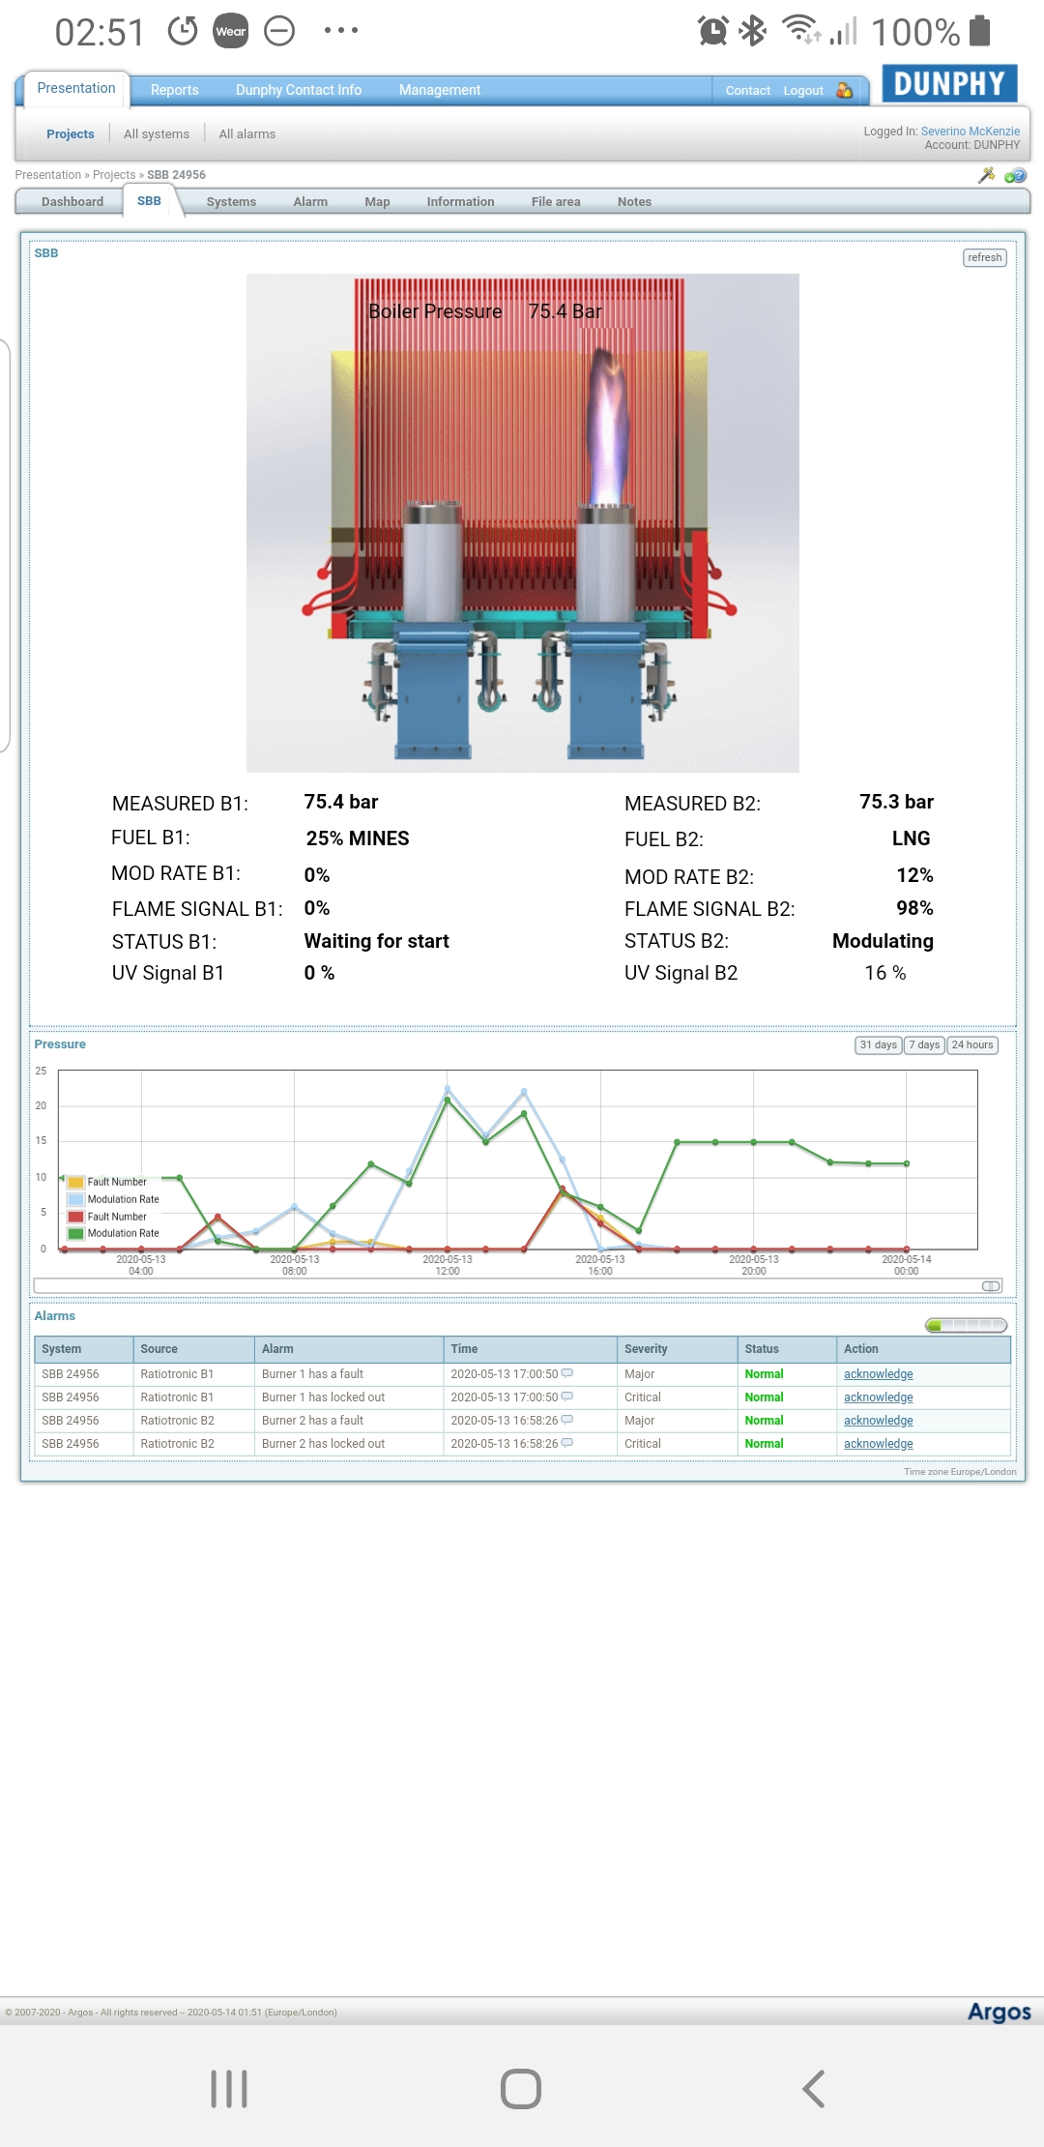This screenshot has width=1044, height=2147.
Task: Open comment bubble for Burner 1 has locked out
Action: click(x=567, y=1397)
